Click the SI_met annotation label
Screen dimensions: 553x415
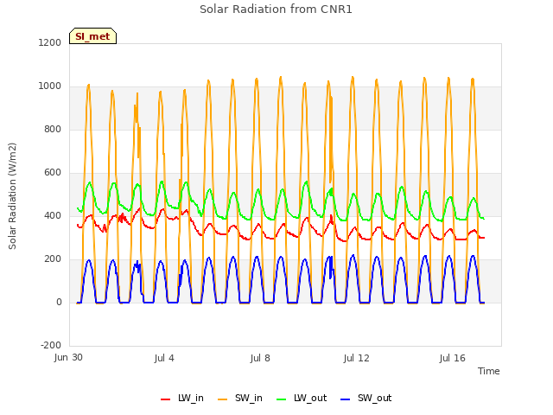pos(92,36)
